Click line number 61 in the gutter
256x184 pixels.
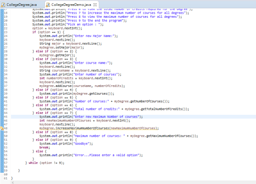5,178
